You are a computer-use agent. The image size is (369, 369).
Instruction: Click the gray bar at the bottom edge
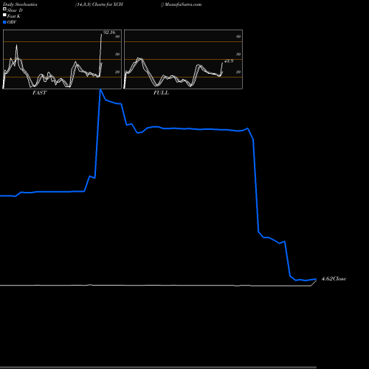158,368
